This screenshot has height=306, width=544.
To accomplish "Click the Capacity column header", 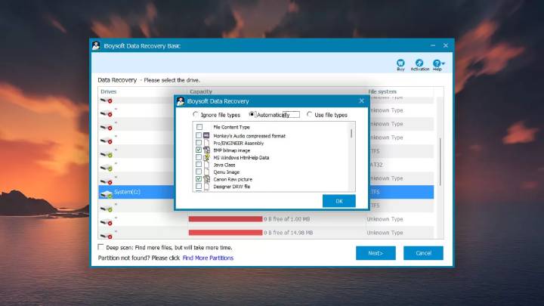I will click(x=201, y=91).
